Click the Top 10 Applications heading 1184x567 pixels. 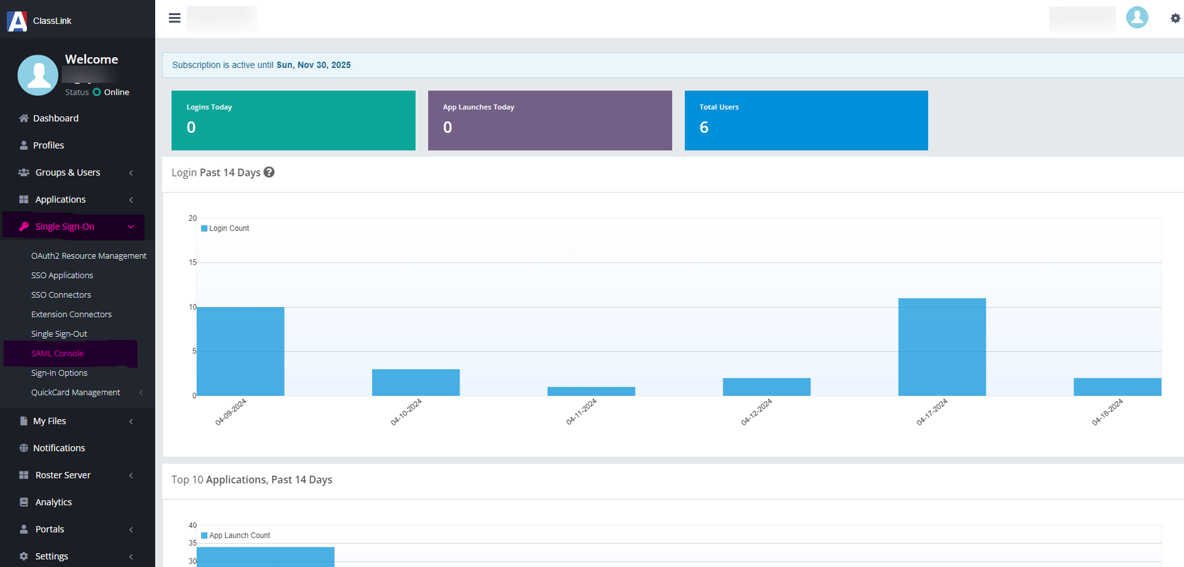coord(252,480)
